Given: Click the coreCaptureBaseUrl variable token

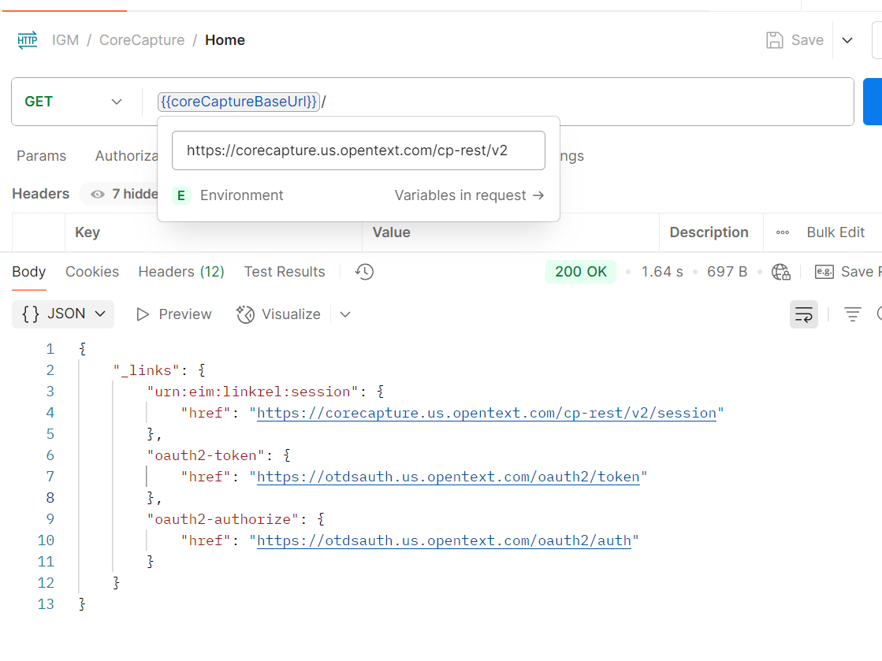Looking at the screenshot, I should pos(239,102).
